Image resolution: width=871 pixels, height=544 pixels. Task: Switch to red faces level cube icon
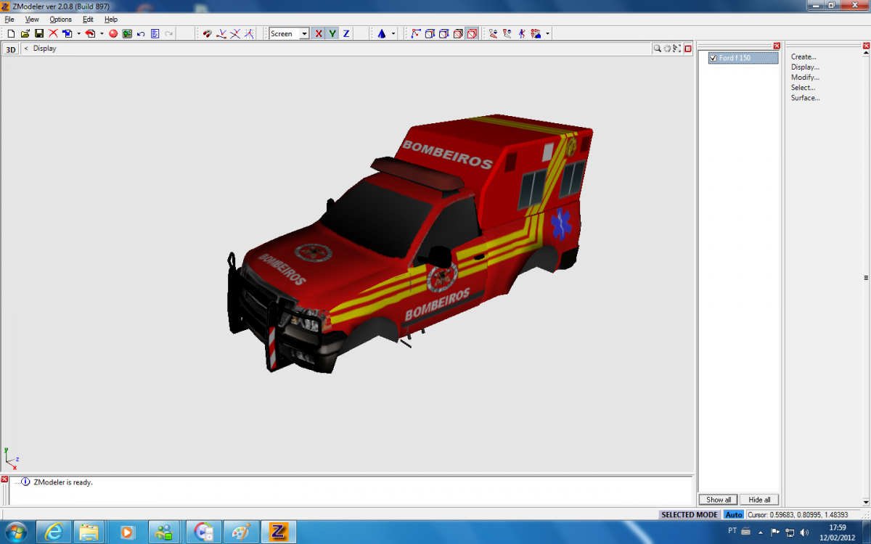coord(457,33)
